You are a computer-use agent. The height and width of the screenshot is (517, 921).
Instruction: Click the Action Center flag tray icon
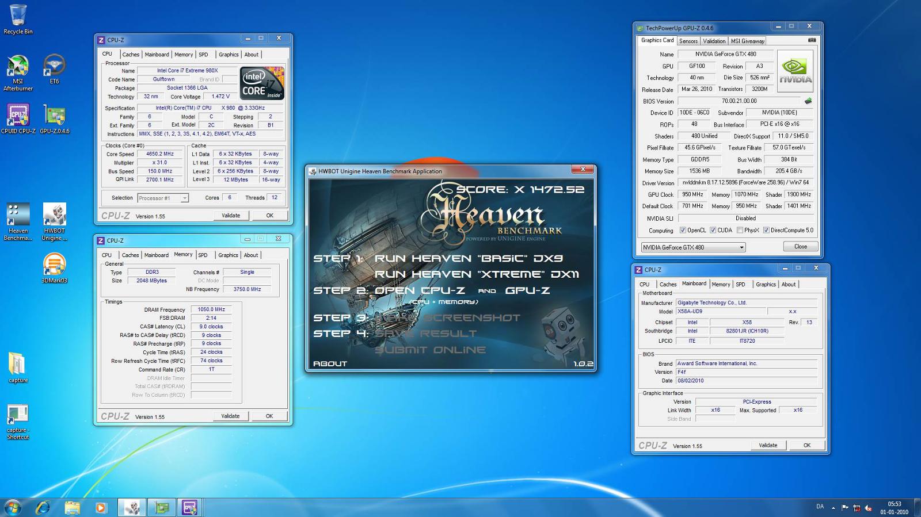(x=845, y=507)
